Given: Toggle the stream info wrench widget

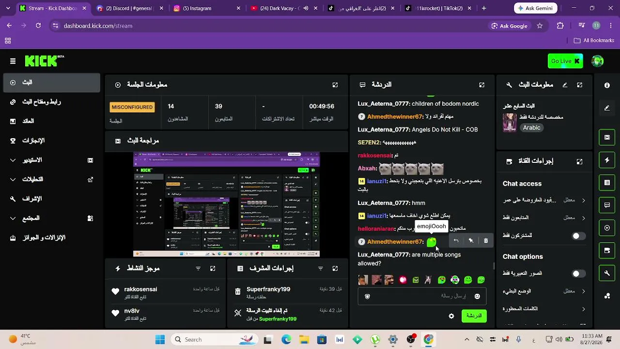Looking at the screenshot, I should tap(607, 273).
